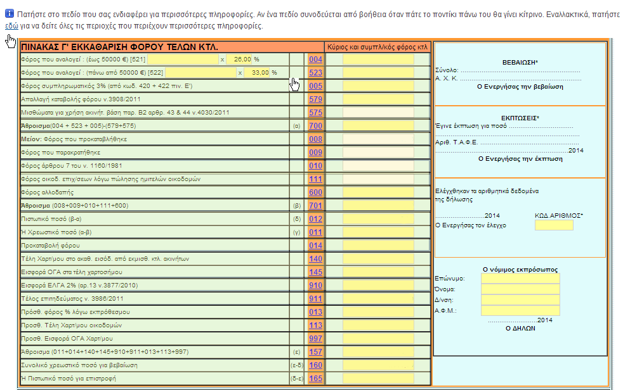The image size is (623, 390).
Task: Click the amount field for code 008
Action: point(378,139)
